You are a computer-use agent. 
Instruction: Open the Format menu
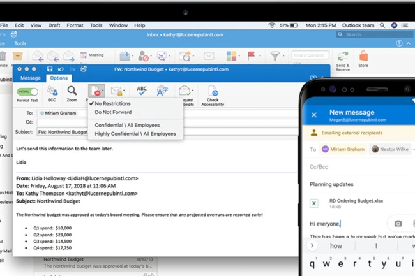75,25
